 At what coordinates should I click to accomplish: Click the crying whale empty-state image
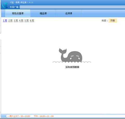(72, 56)
